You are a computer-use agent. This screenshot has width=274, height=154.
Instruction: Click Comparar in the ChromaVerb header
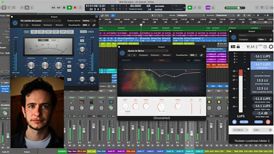pos(143,55)
